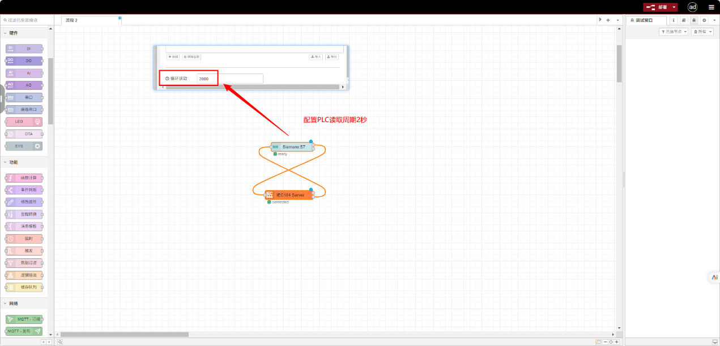This screenshot has height=346, width=720.
Task: Click the ad user avatar icon
Action: tap(692, 7)
